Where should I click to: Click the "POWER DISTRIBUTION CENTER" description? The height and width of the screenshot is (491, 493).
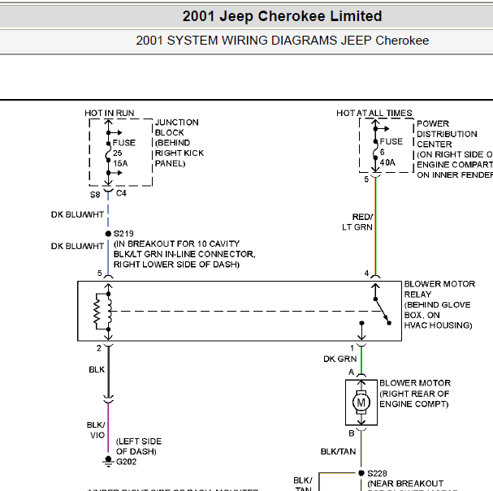455,149
